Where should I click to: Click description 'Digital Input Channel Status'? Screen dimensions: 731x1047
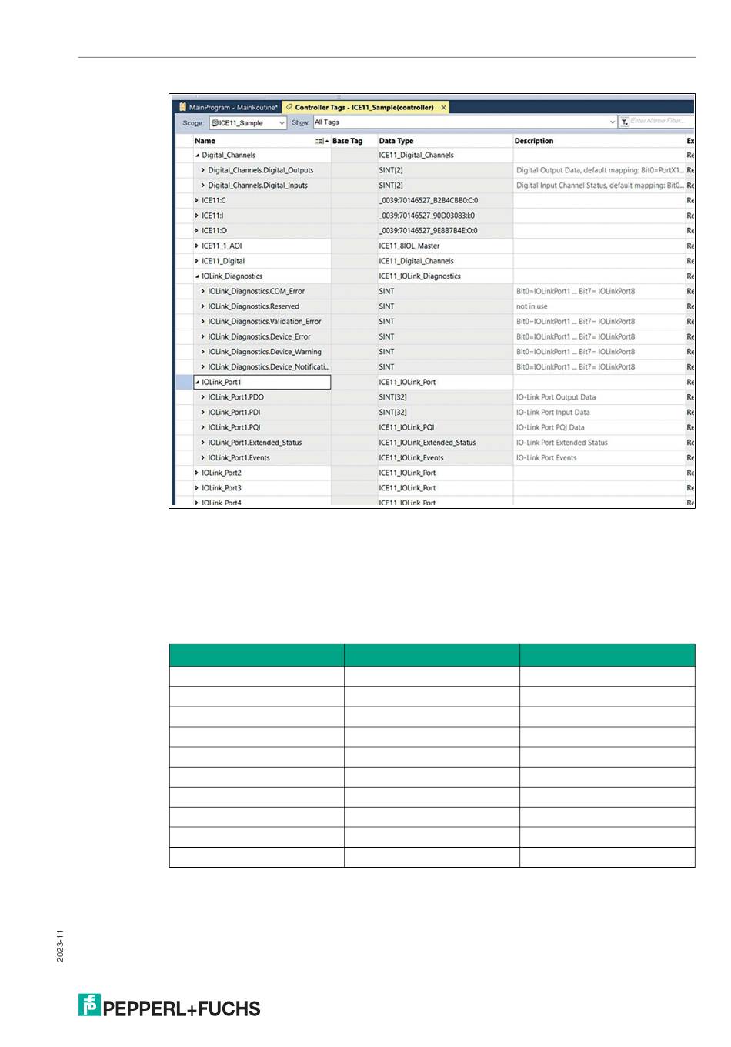[600, 186]
